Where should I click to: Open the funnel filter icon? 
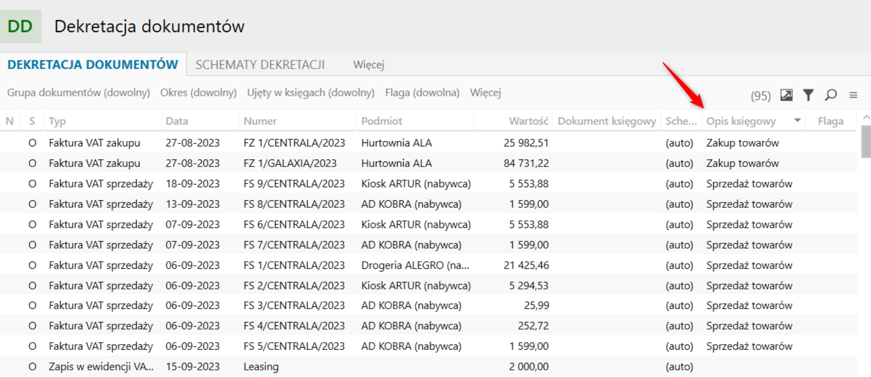808,95
